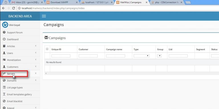The width and height of the screenshot is (219, 109).
Task: Switch to the Download XAMPP tab
Action: [62, 2]
